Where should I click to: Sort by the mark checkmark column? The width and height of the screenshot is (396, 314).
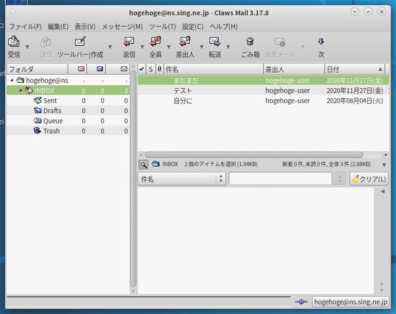[x=142, y=69]
